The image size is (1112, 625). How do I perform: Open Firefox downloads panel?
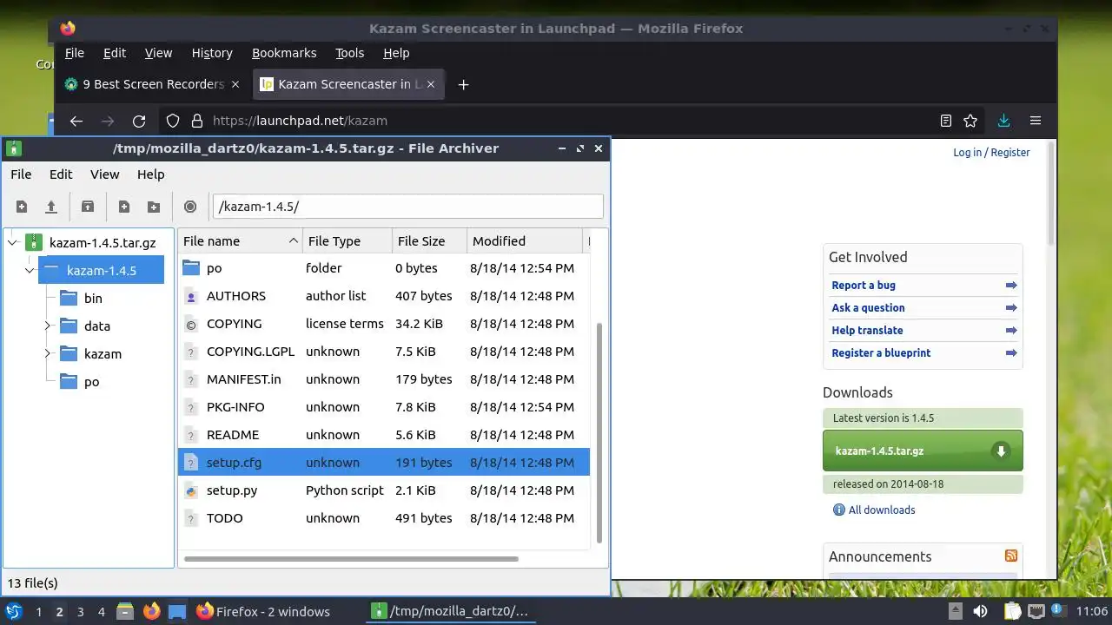click(x=1004, y=121)
